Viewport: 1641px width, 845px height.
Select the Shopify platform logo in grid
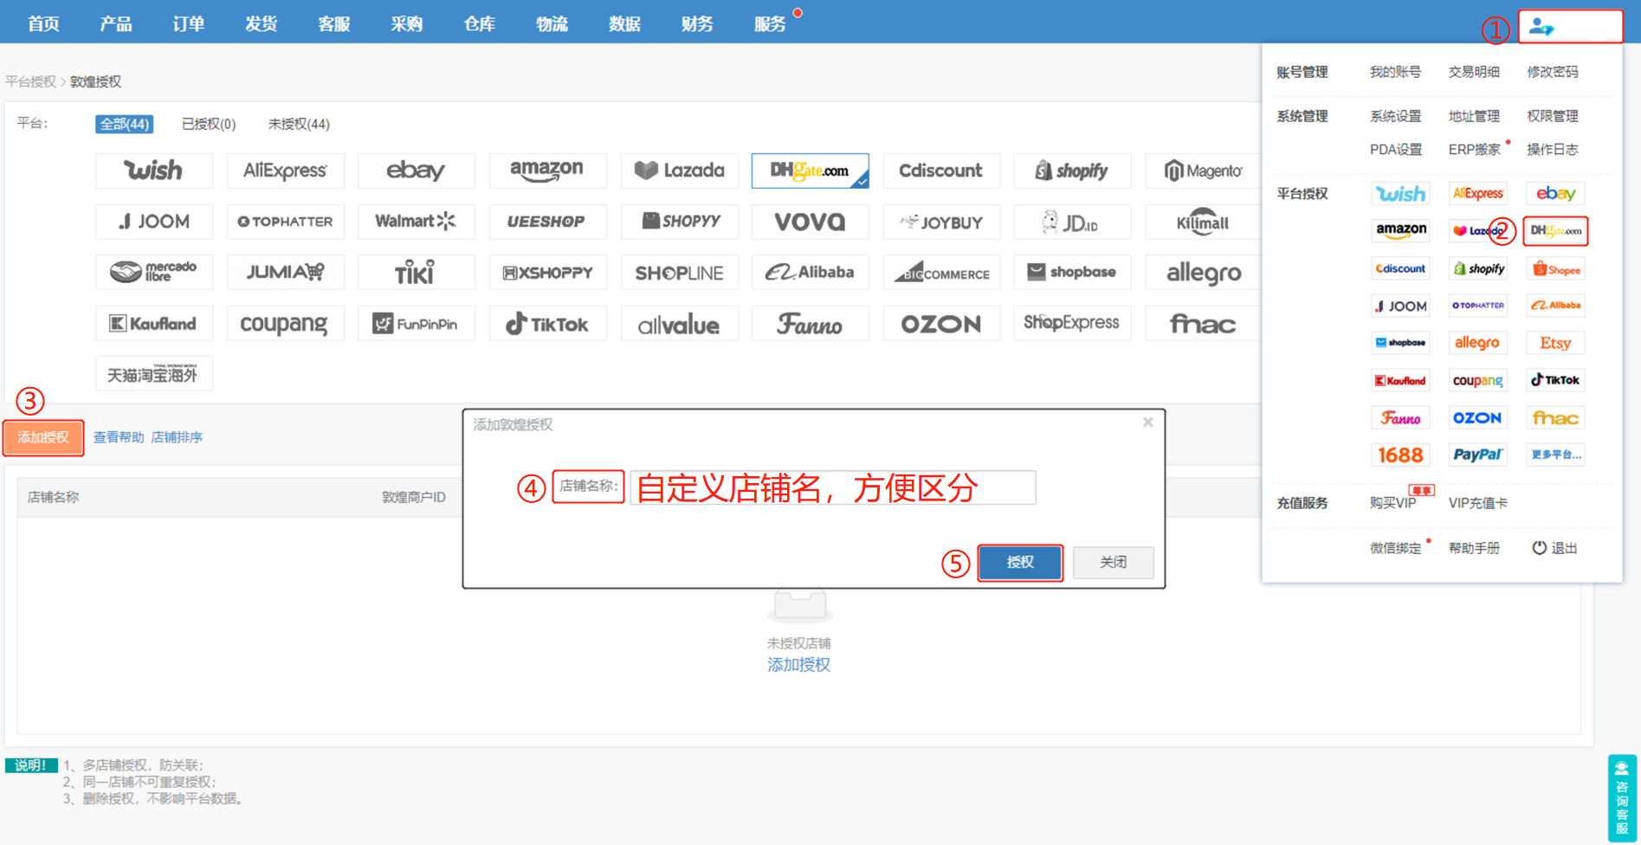pyautogui.click(x=1073, y=171)
